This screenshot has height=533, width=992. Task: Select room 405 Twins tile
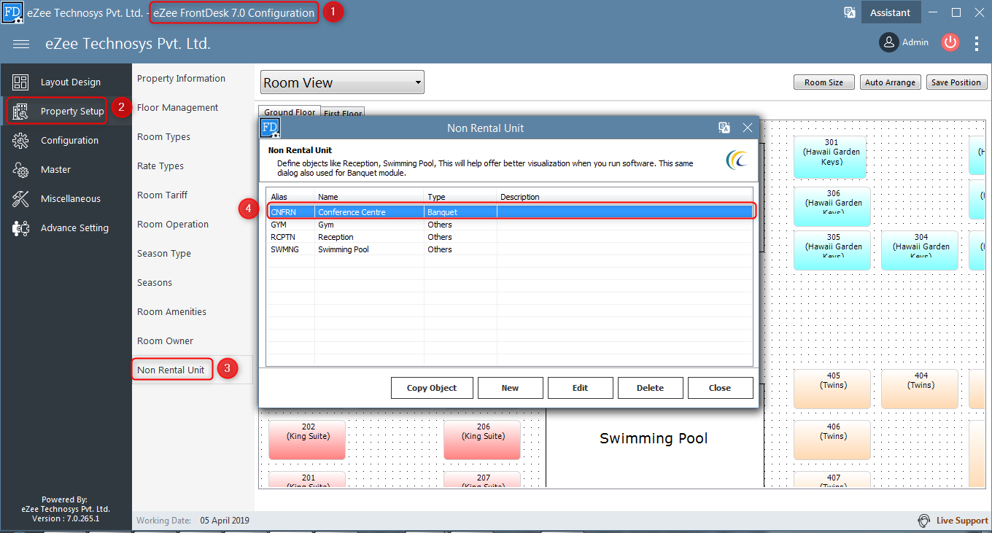(832, 389)
